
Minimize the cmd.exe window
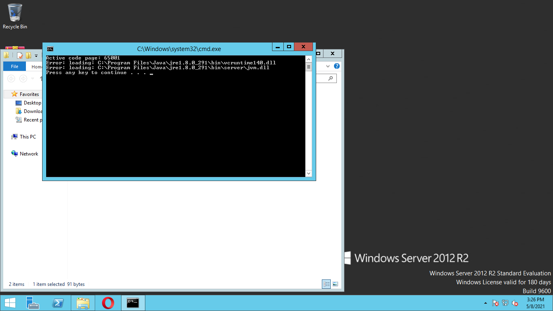(278, 47)
